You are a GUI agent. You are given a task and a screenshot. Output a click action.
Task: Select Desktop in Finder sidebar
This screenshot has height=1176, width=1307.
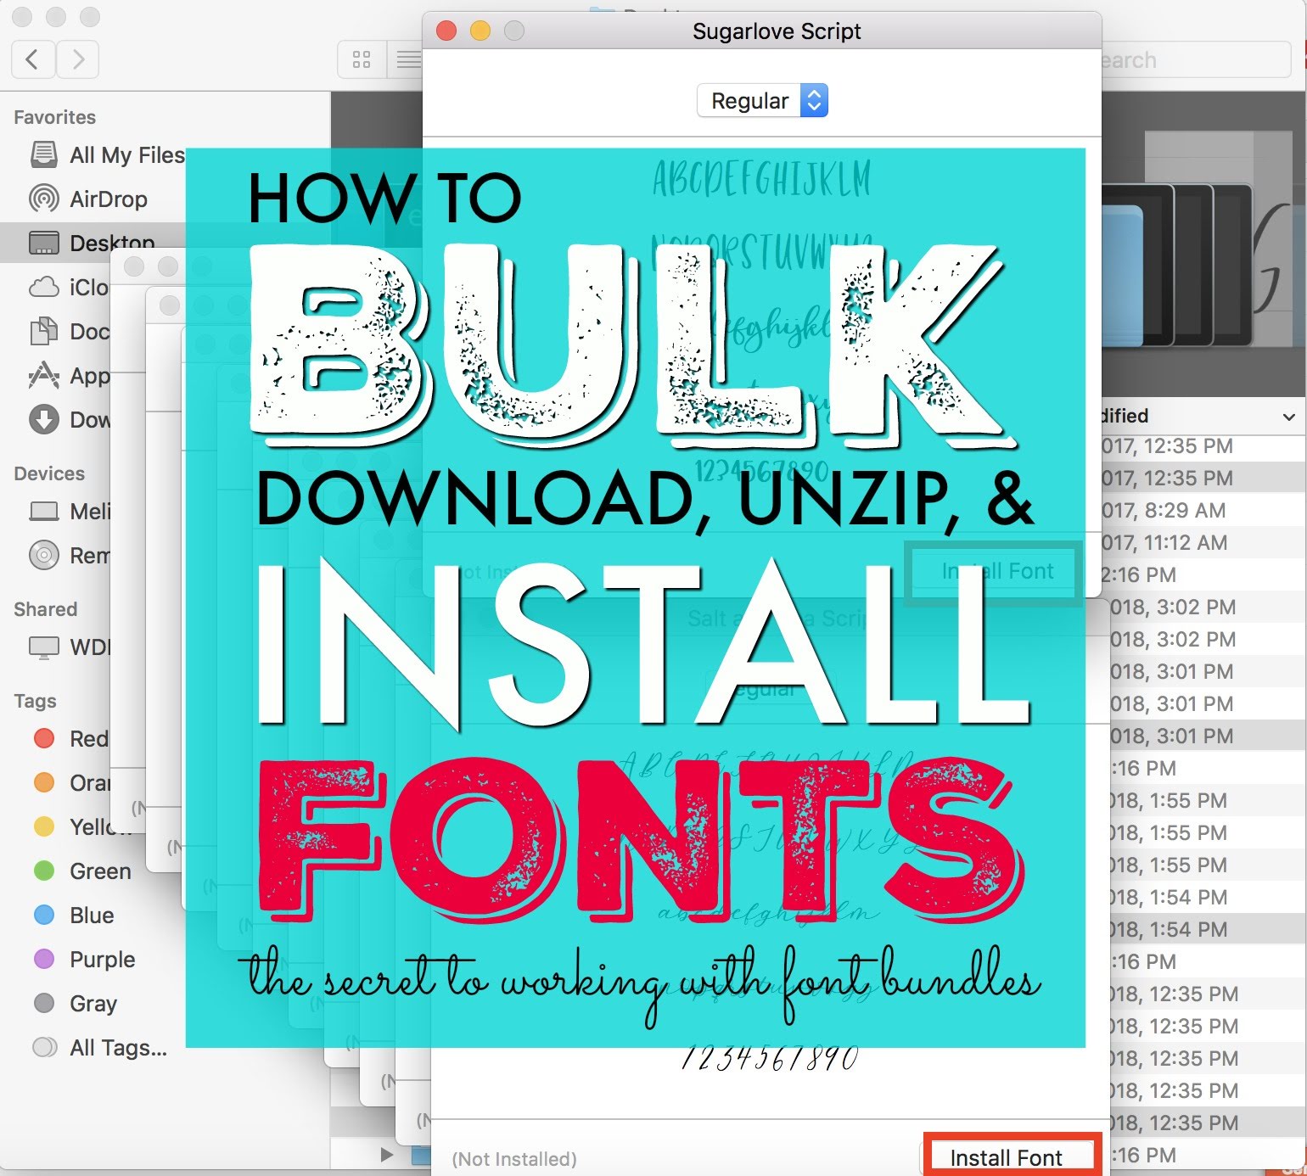tap(92, 244)
